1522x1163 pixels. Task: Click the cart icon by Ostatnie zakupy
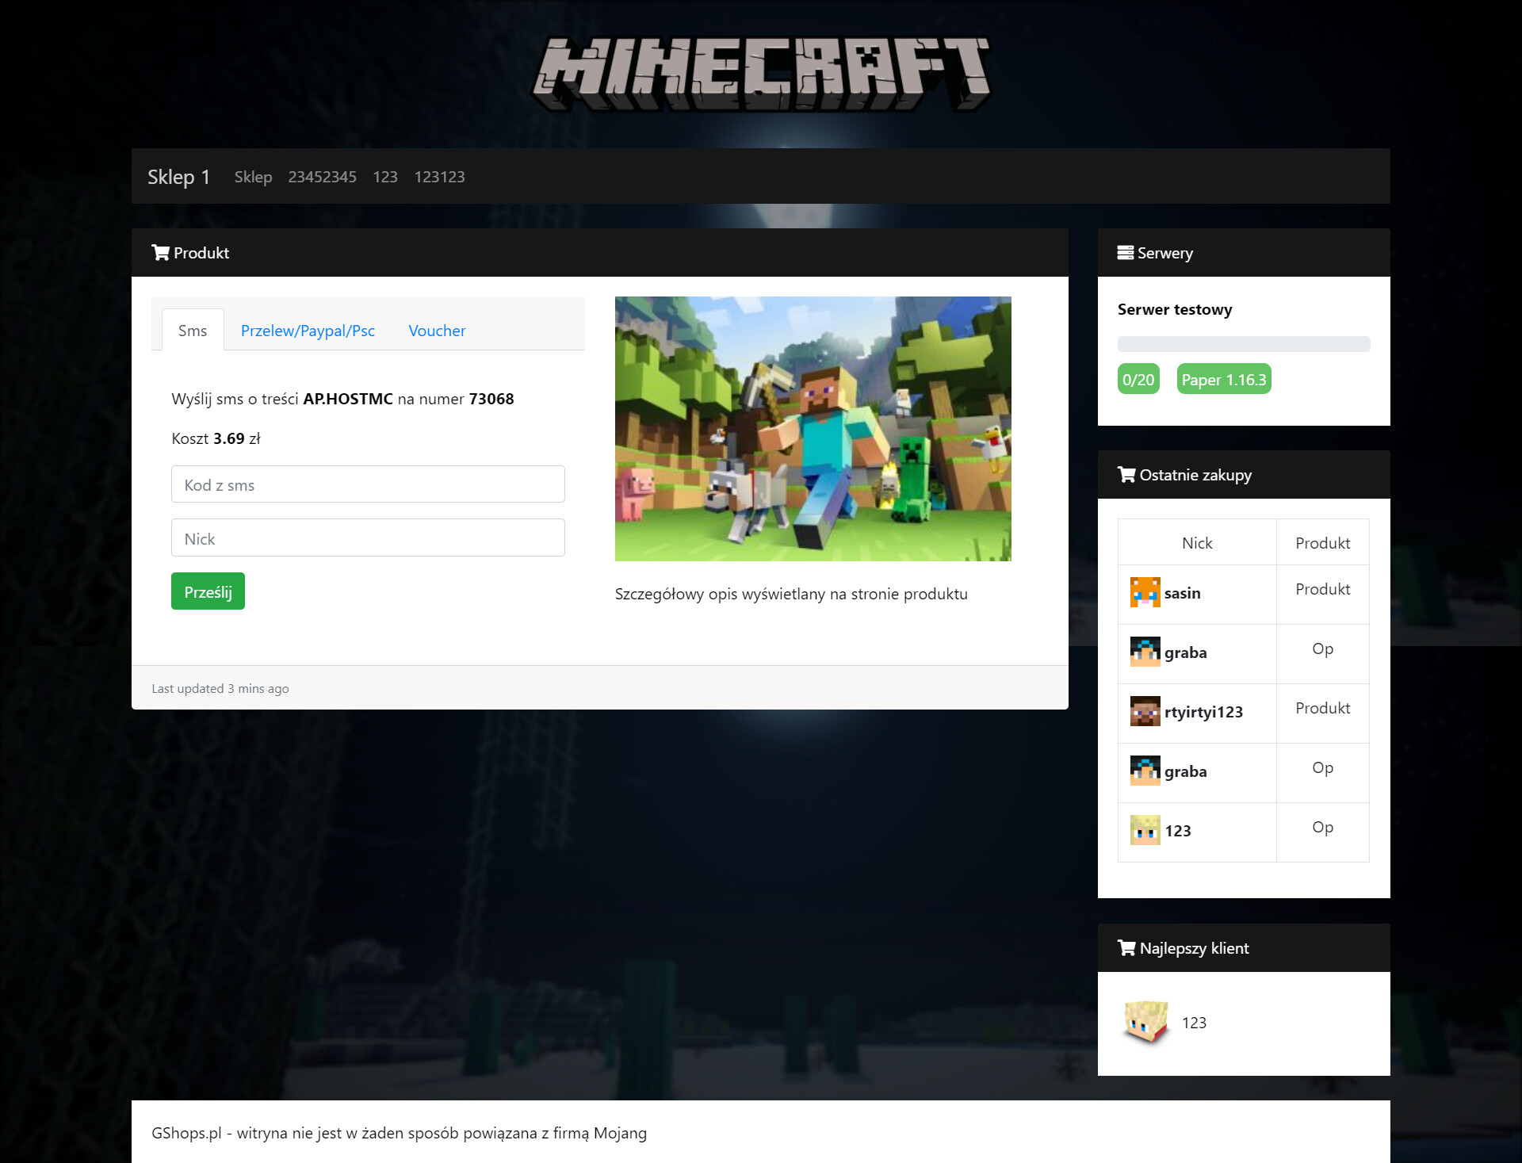[x=1126, y=475]
